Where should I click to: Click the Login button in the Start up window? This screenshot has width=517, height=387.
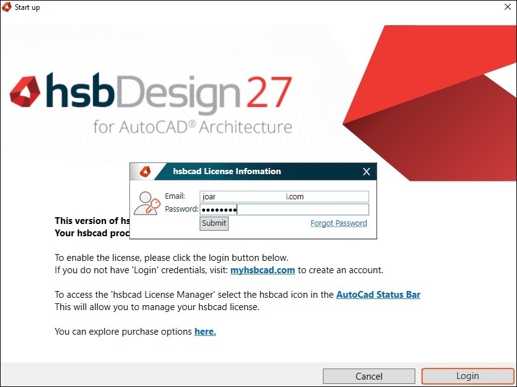(467, 376)
